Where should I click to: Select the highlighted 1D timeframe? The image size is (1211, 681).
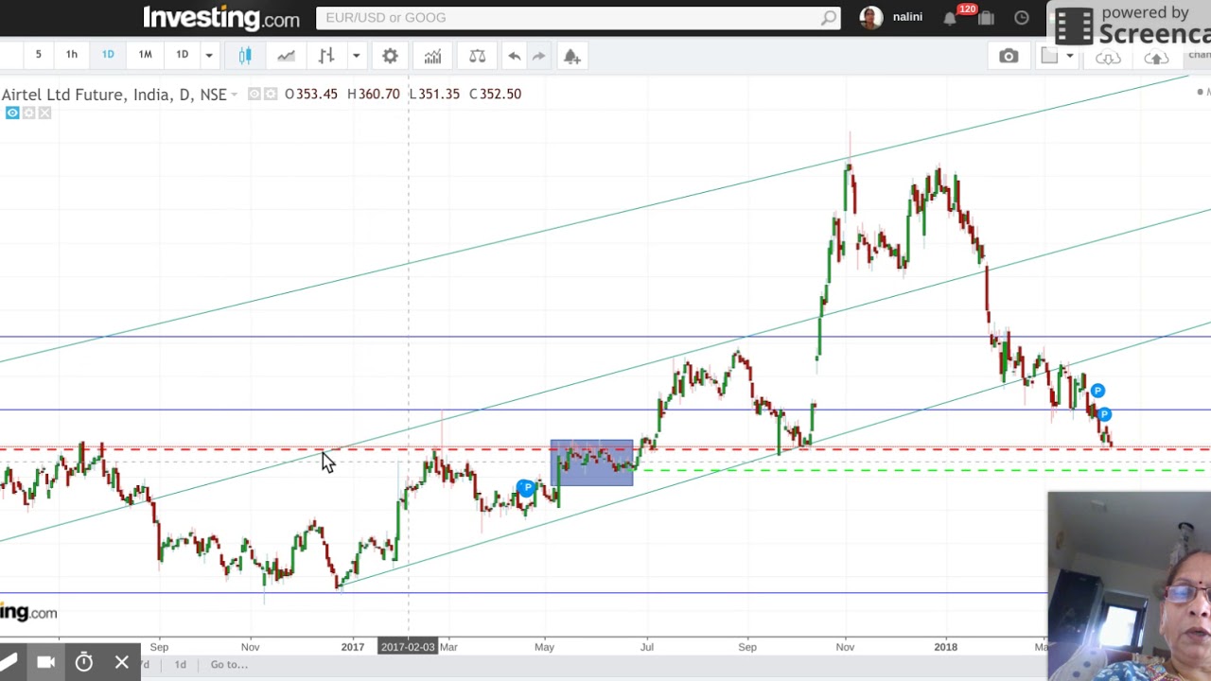coord(108,55)
